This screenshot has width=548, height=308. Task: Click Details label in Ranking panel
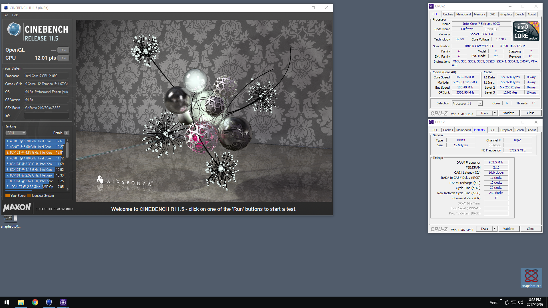click(x=58, y=133)
